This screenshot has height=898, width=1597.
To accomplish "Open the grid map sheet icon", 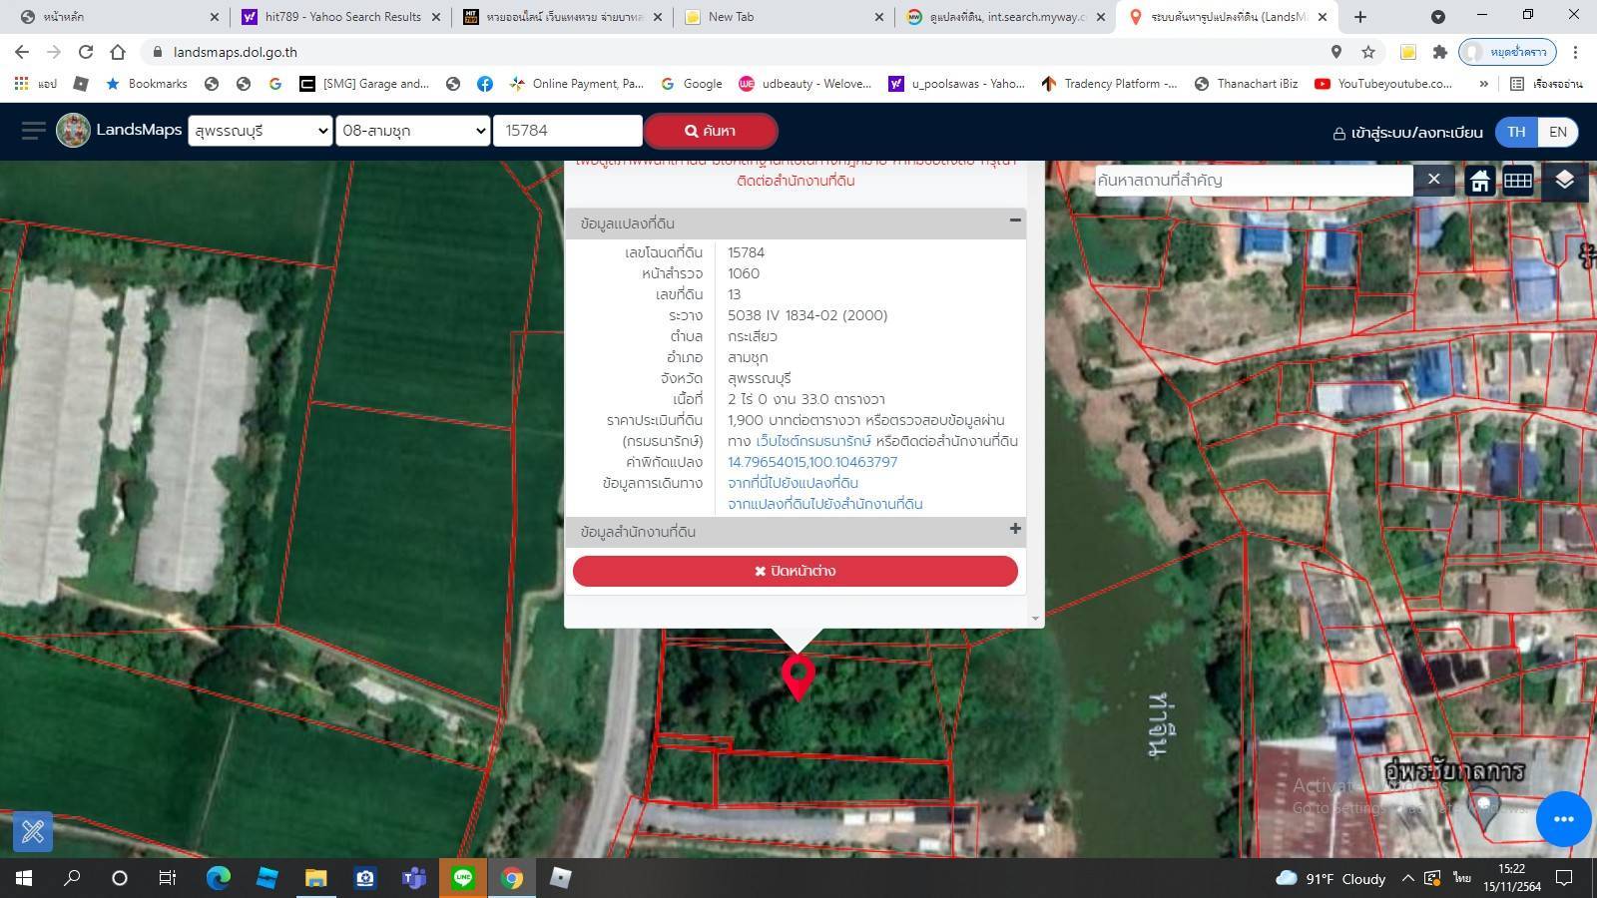I will point(1518,181).
